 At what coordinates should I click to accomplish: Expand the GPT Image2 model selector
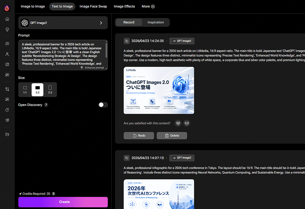[63, 23]
